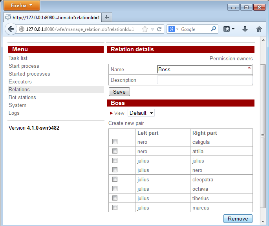The image size is (269, 226).
Task: Click the search magnifier icon in Google box
Action: (214, 29)
